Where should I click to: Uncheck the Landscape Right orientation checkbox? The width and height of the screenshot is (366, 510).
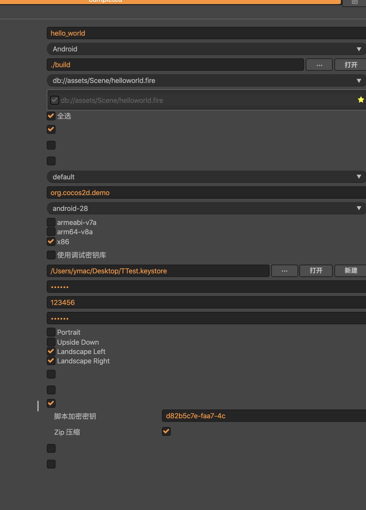[51, 361]
